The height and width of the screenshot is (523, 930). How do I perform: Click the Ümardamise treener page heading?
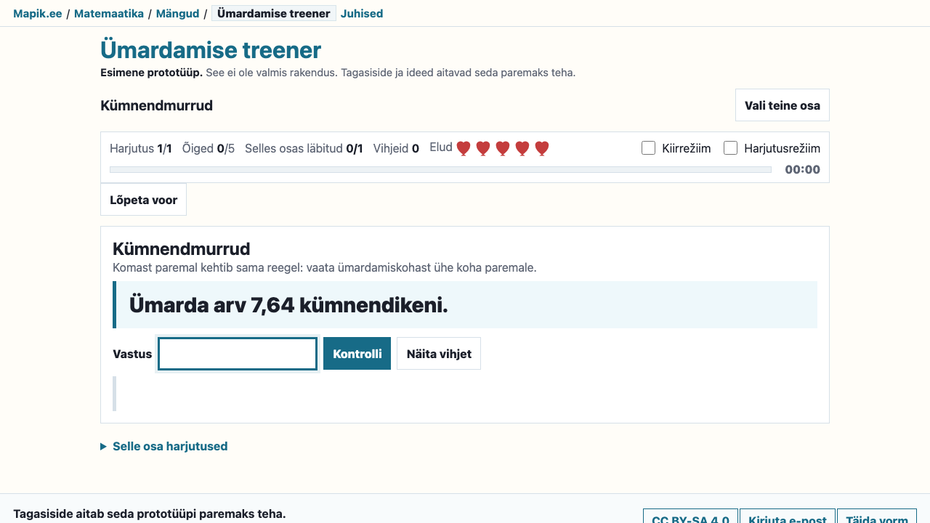pyautogui.click(x=211, y=50)
